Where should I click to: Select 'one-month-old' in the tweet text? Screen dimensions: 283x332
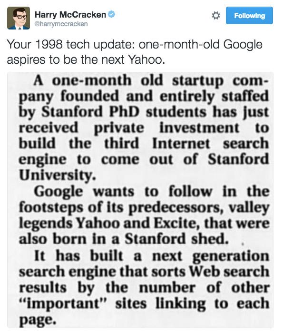[x=179, y=44]
